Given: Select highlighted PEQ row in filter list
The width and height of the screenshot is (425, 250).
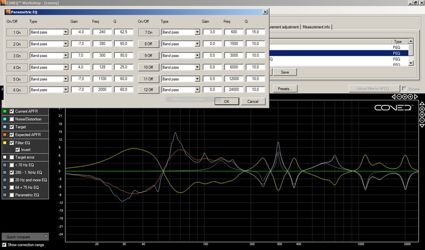Looking at the screenshot, I should click(338, 53).
